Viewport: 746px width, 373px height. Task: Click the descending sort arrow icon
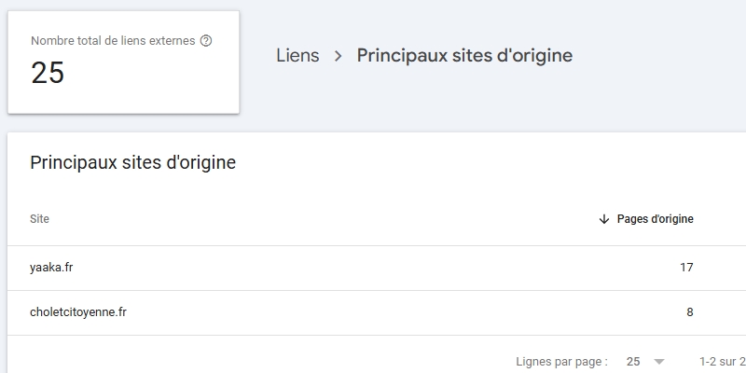604,219
